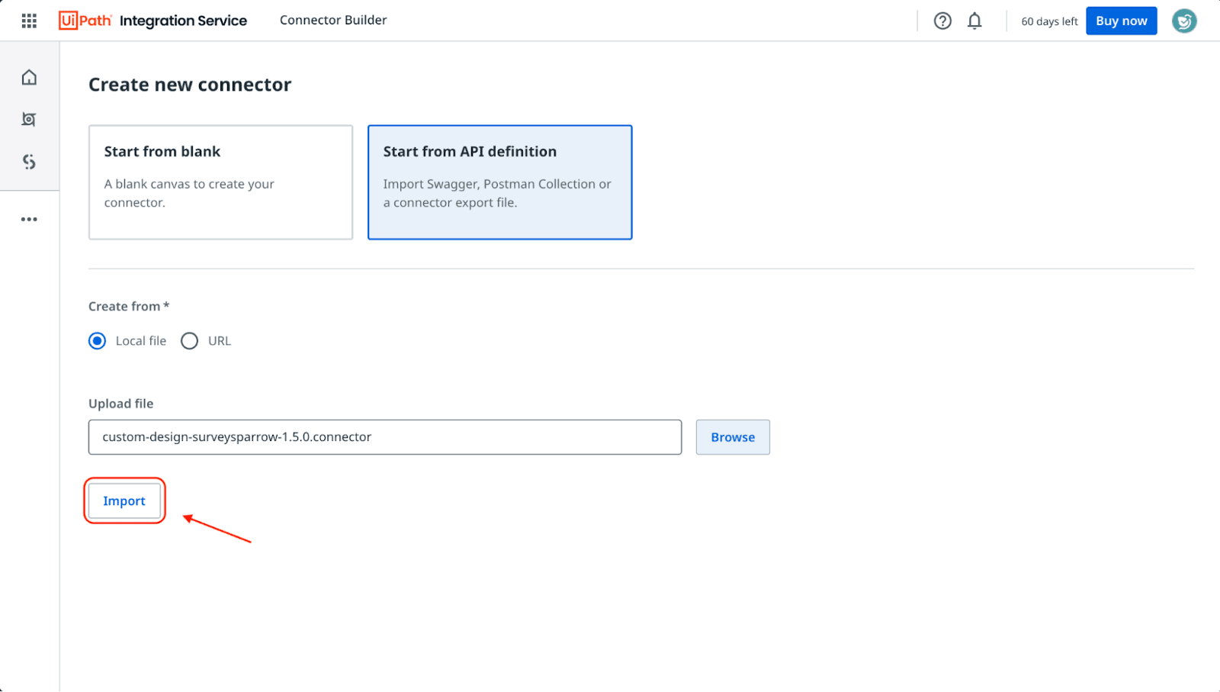Open the app launcher grid menu
This screenshot has width=1220, height=692.
pyautogui.click(x=29, y=21)
